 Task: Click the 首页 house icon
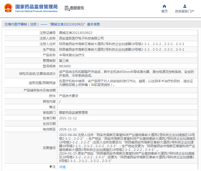(x=164, y=6)
